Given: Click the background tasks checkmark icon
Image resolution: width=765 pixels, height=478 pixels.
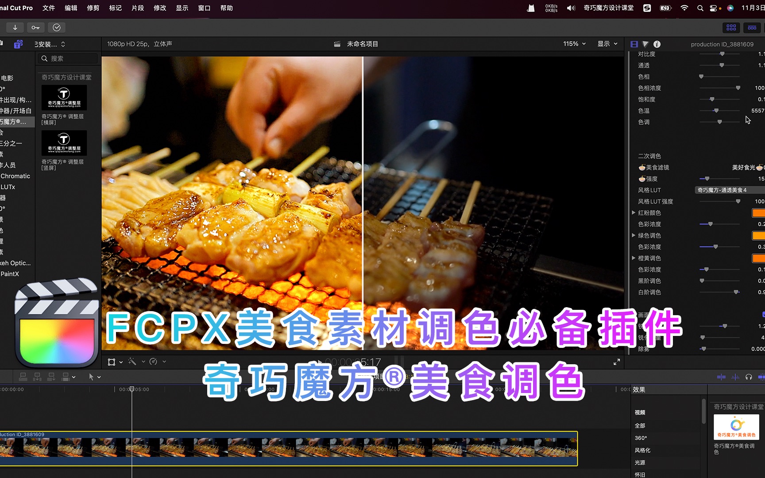Looking at the screenshot, I should [x=57, y=27].
